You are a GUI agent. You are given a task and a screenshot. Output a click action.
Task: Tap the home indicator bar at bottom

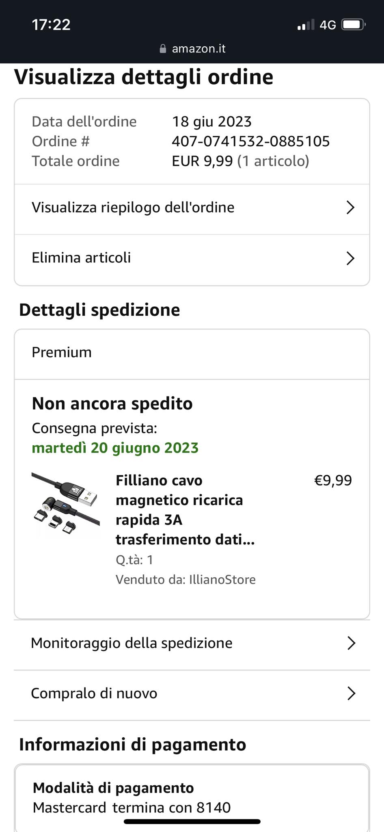point(192,821)
